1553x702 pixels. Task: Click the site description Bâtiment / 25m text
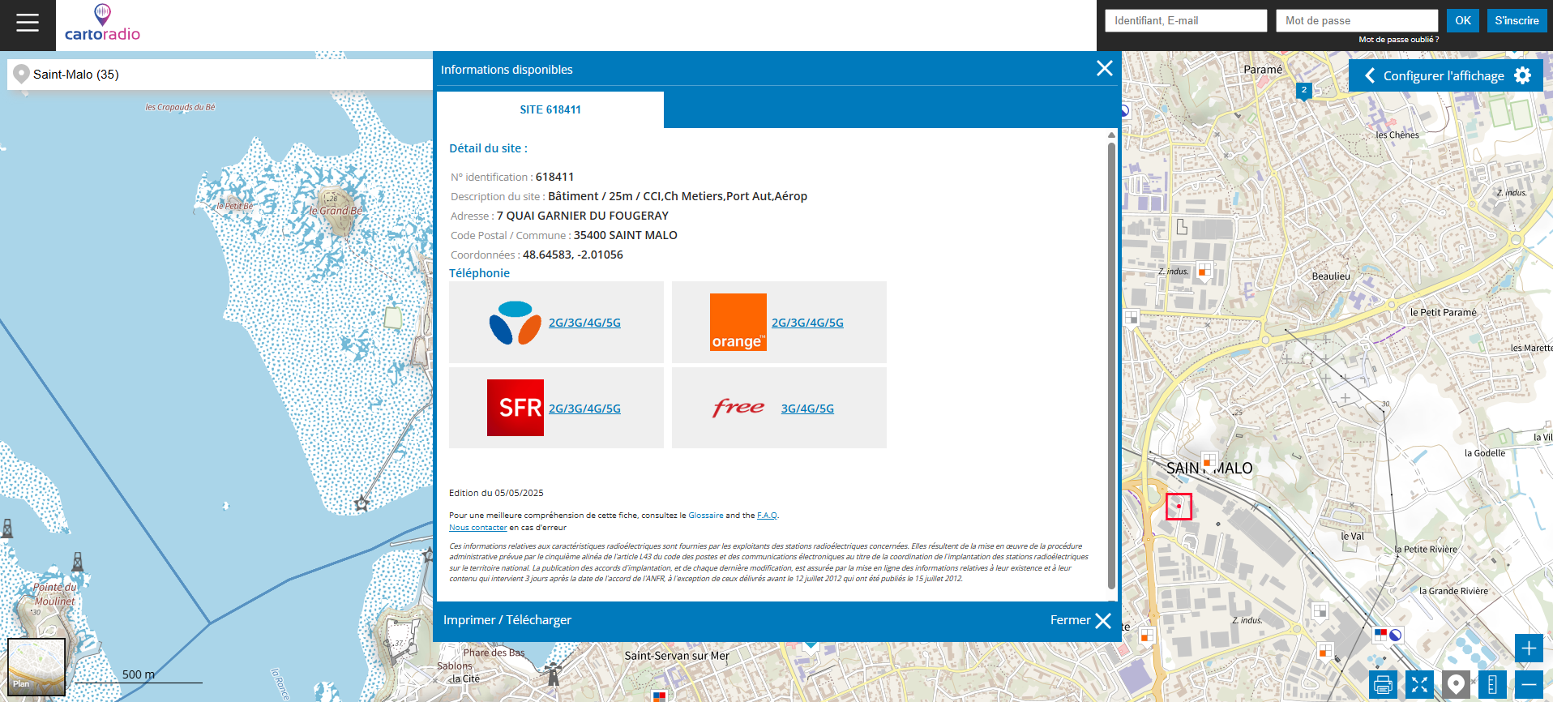click(678, 196)
